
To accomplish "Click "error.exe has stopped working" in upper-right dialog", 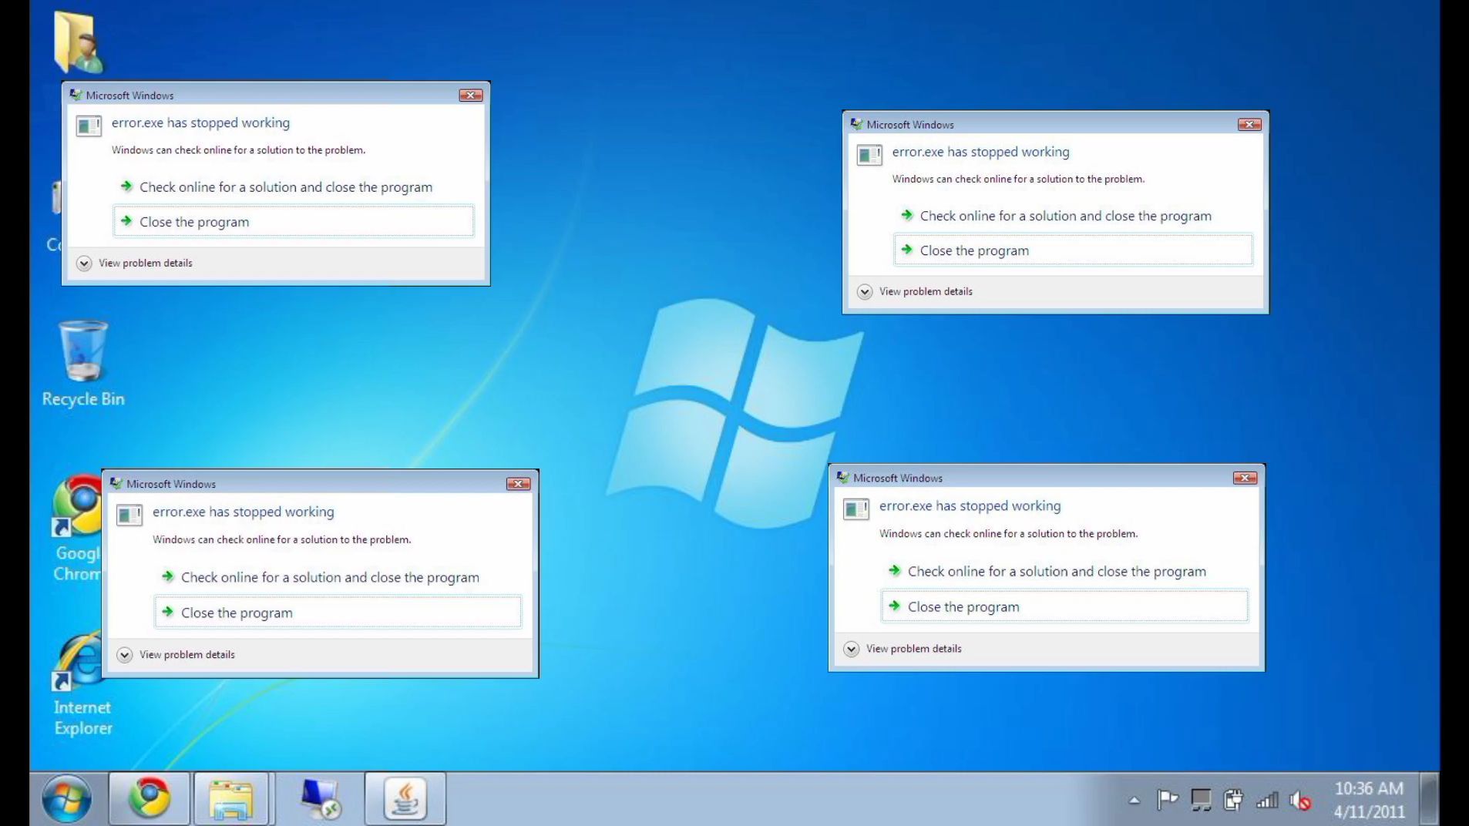I will pyautogui.click(x=980, y=153).
